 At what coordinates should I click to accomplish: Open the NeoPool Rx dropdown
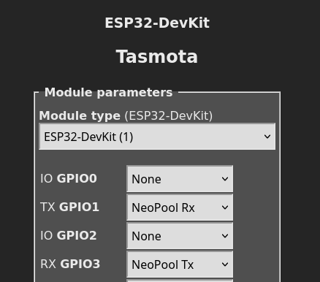(180, 207)
